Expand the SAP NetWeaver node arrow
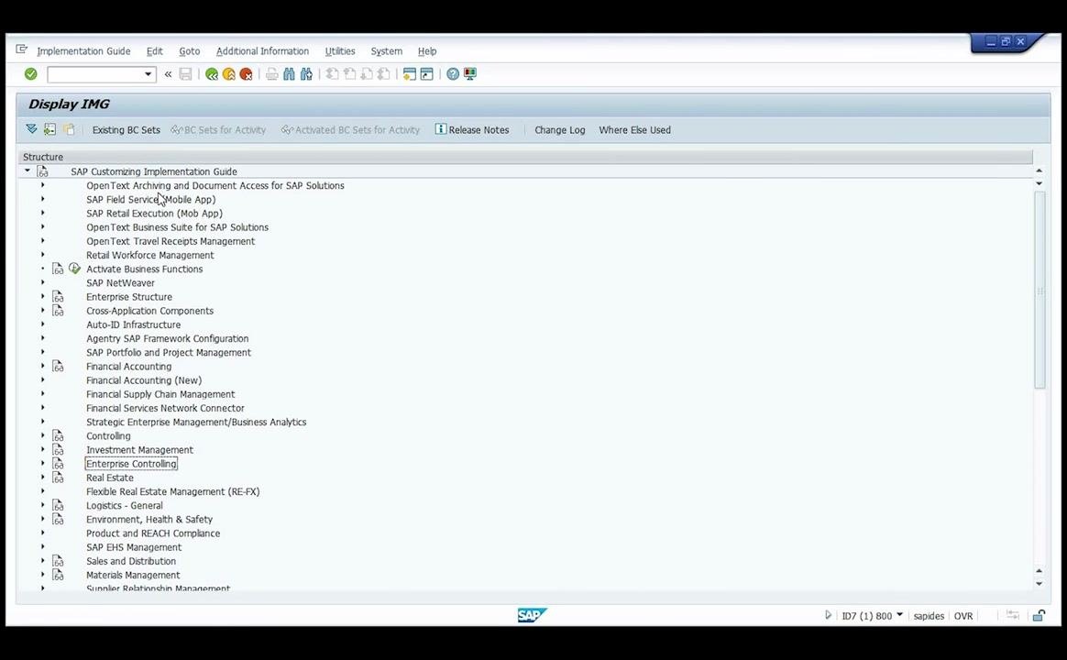The height and width of the screenshot is (660, 1067). 42,282
